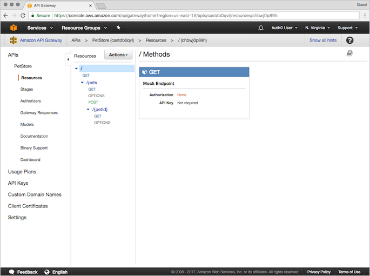Click the pin shortcuts icon in the AWS navbar

pos(118,28)
